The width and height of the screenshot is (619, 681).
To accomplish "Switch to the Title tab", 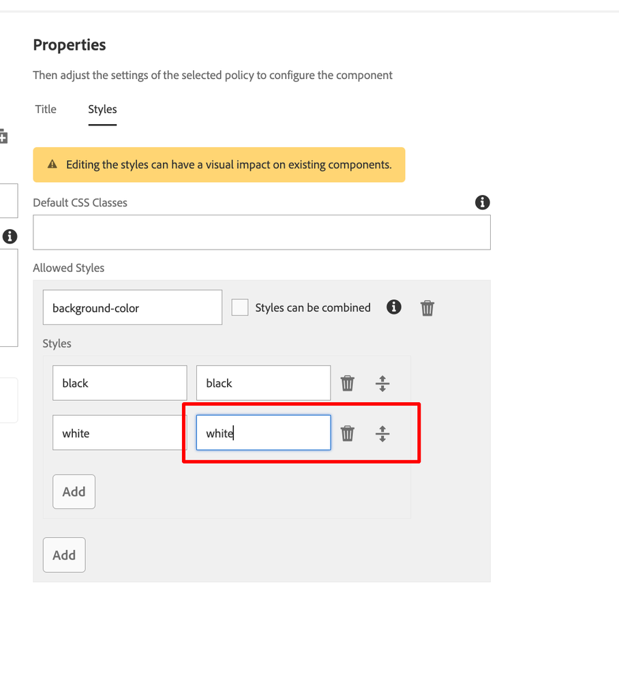I will click(x=46, y=109).
